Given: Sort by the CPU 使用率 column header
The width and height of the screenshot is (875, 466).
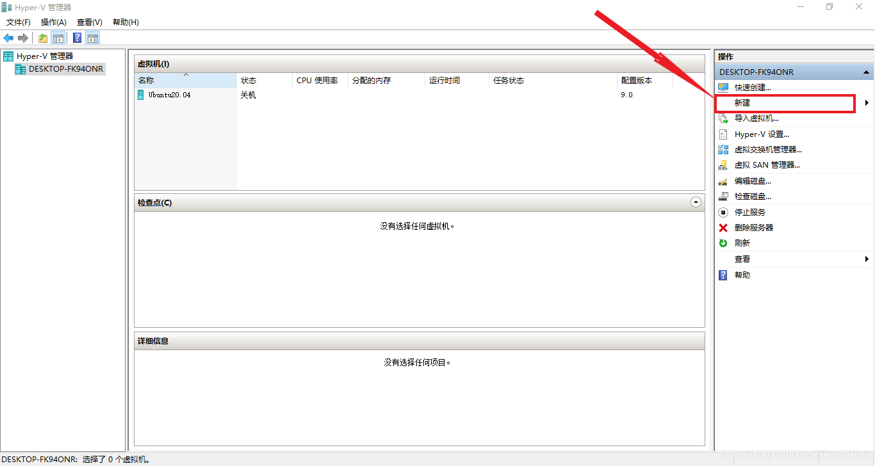Looking at the screenshot, I should click(320, 81).
